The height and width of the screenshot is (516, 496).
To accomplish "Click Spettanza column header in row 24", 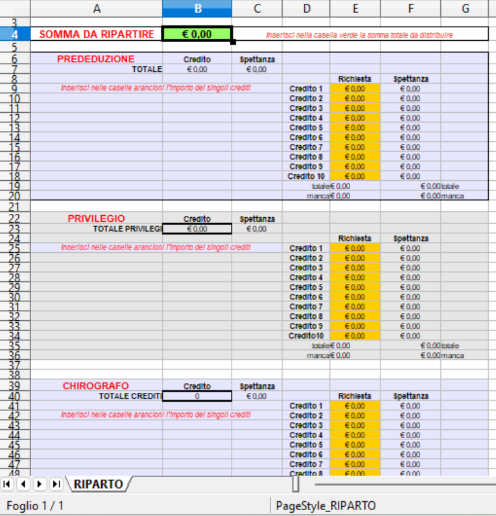I will point(411,239).
